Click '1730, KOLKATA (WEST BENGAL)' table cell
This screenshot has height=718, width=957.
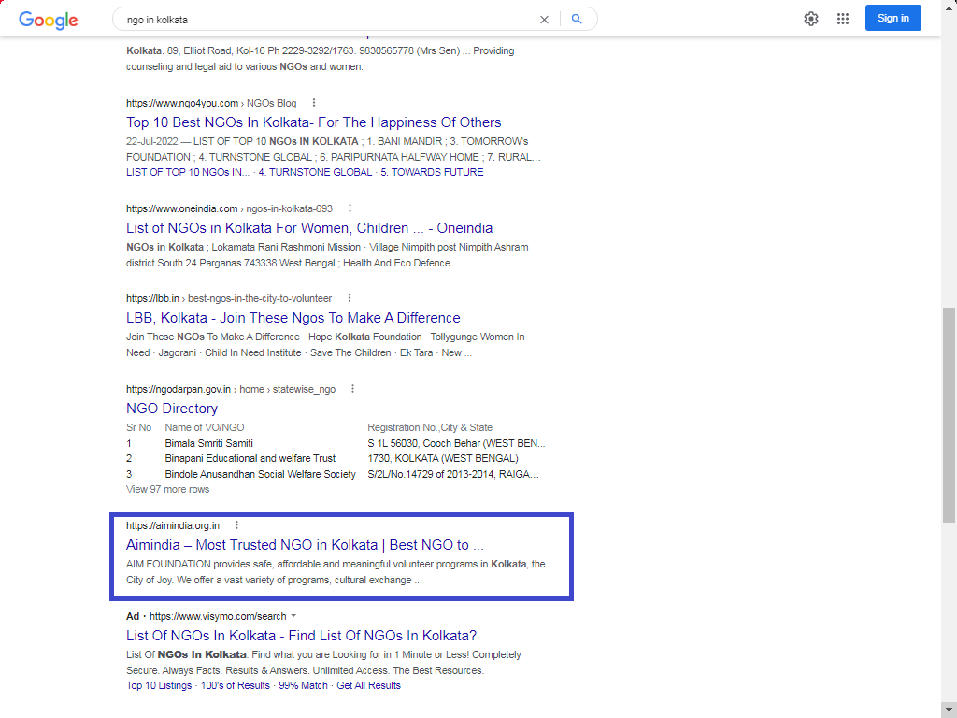coord(442,458)
